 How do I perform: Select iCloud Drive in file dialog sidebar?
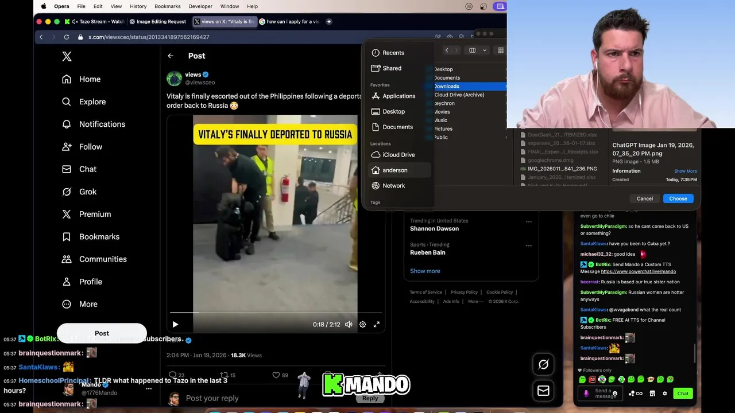click(x=393, y=155)
